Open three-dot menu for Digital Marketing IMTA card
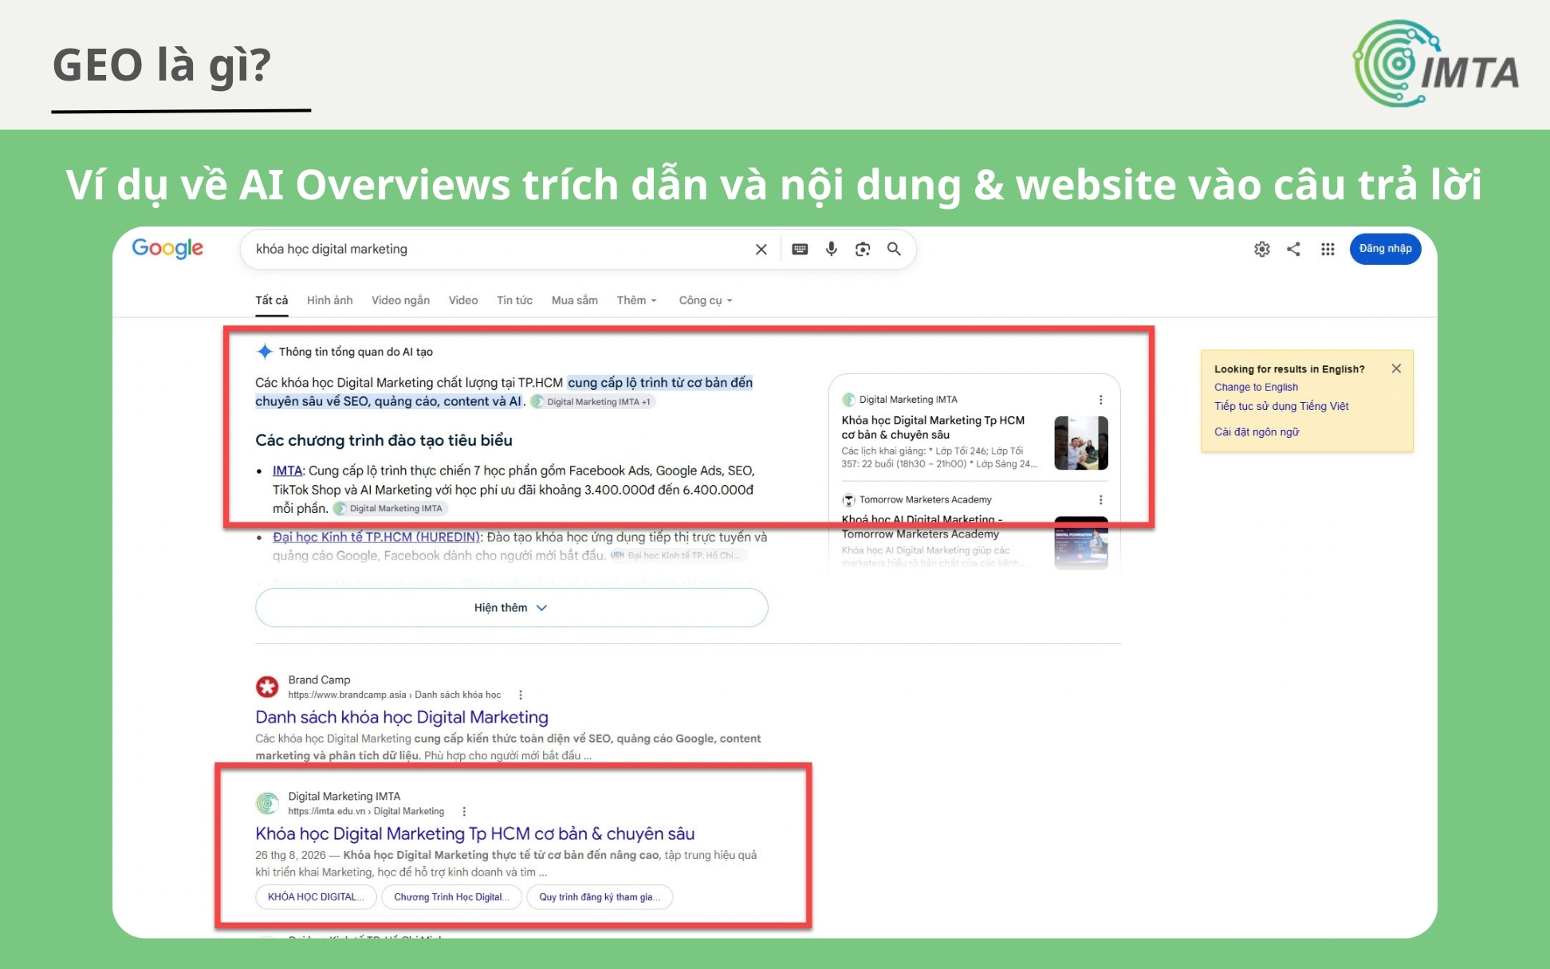The image size is (1550, 969). 1100,400
